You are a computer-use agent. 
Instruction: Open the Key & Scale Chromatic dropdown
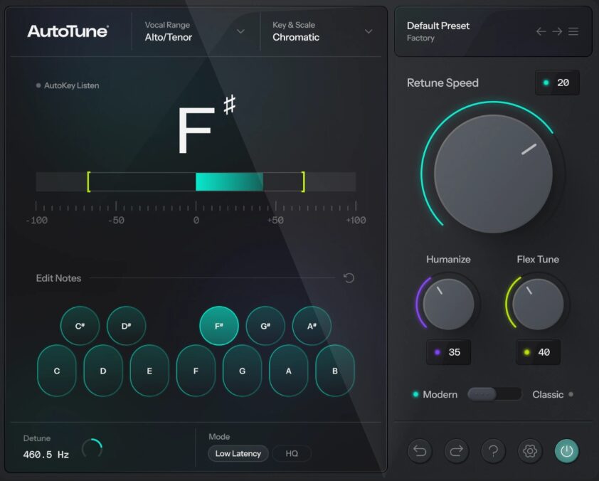click(322, 31)
